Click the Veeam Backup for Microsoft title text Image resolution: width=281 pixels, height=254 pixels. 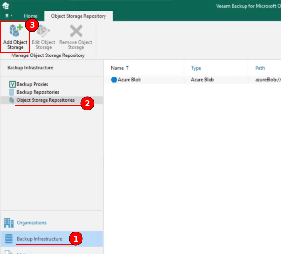pyautogui.click(x=248, y=6)
